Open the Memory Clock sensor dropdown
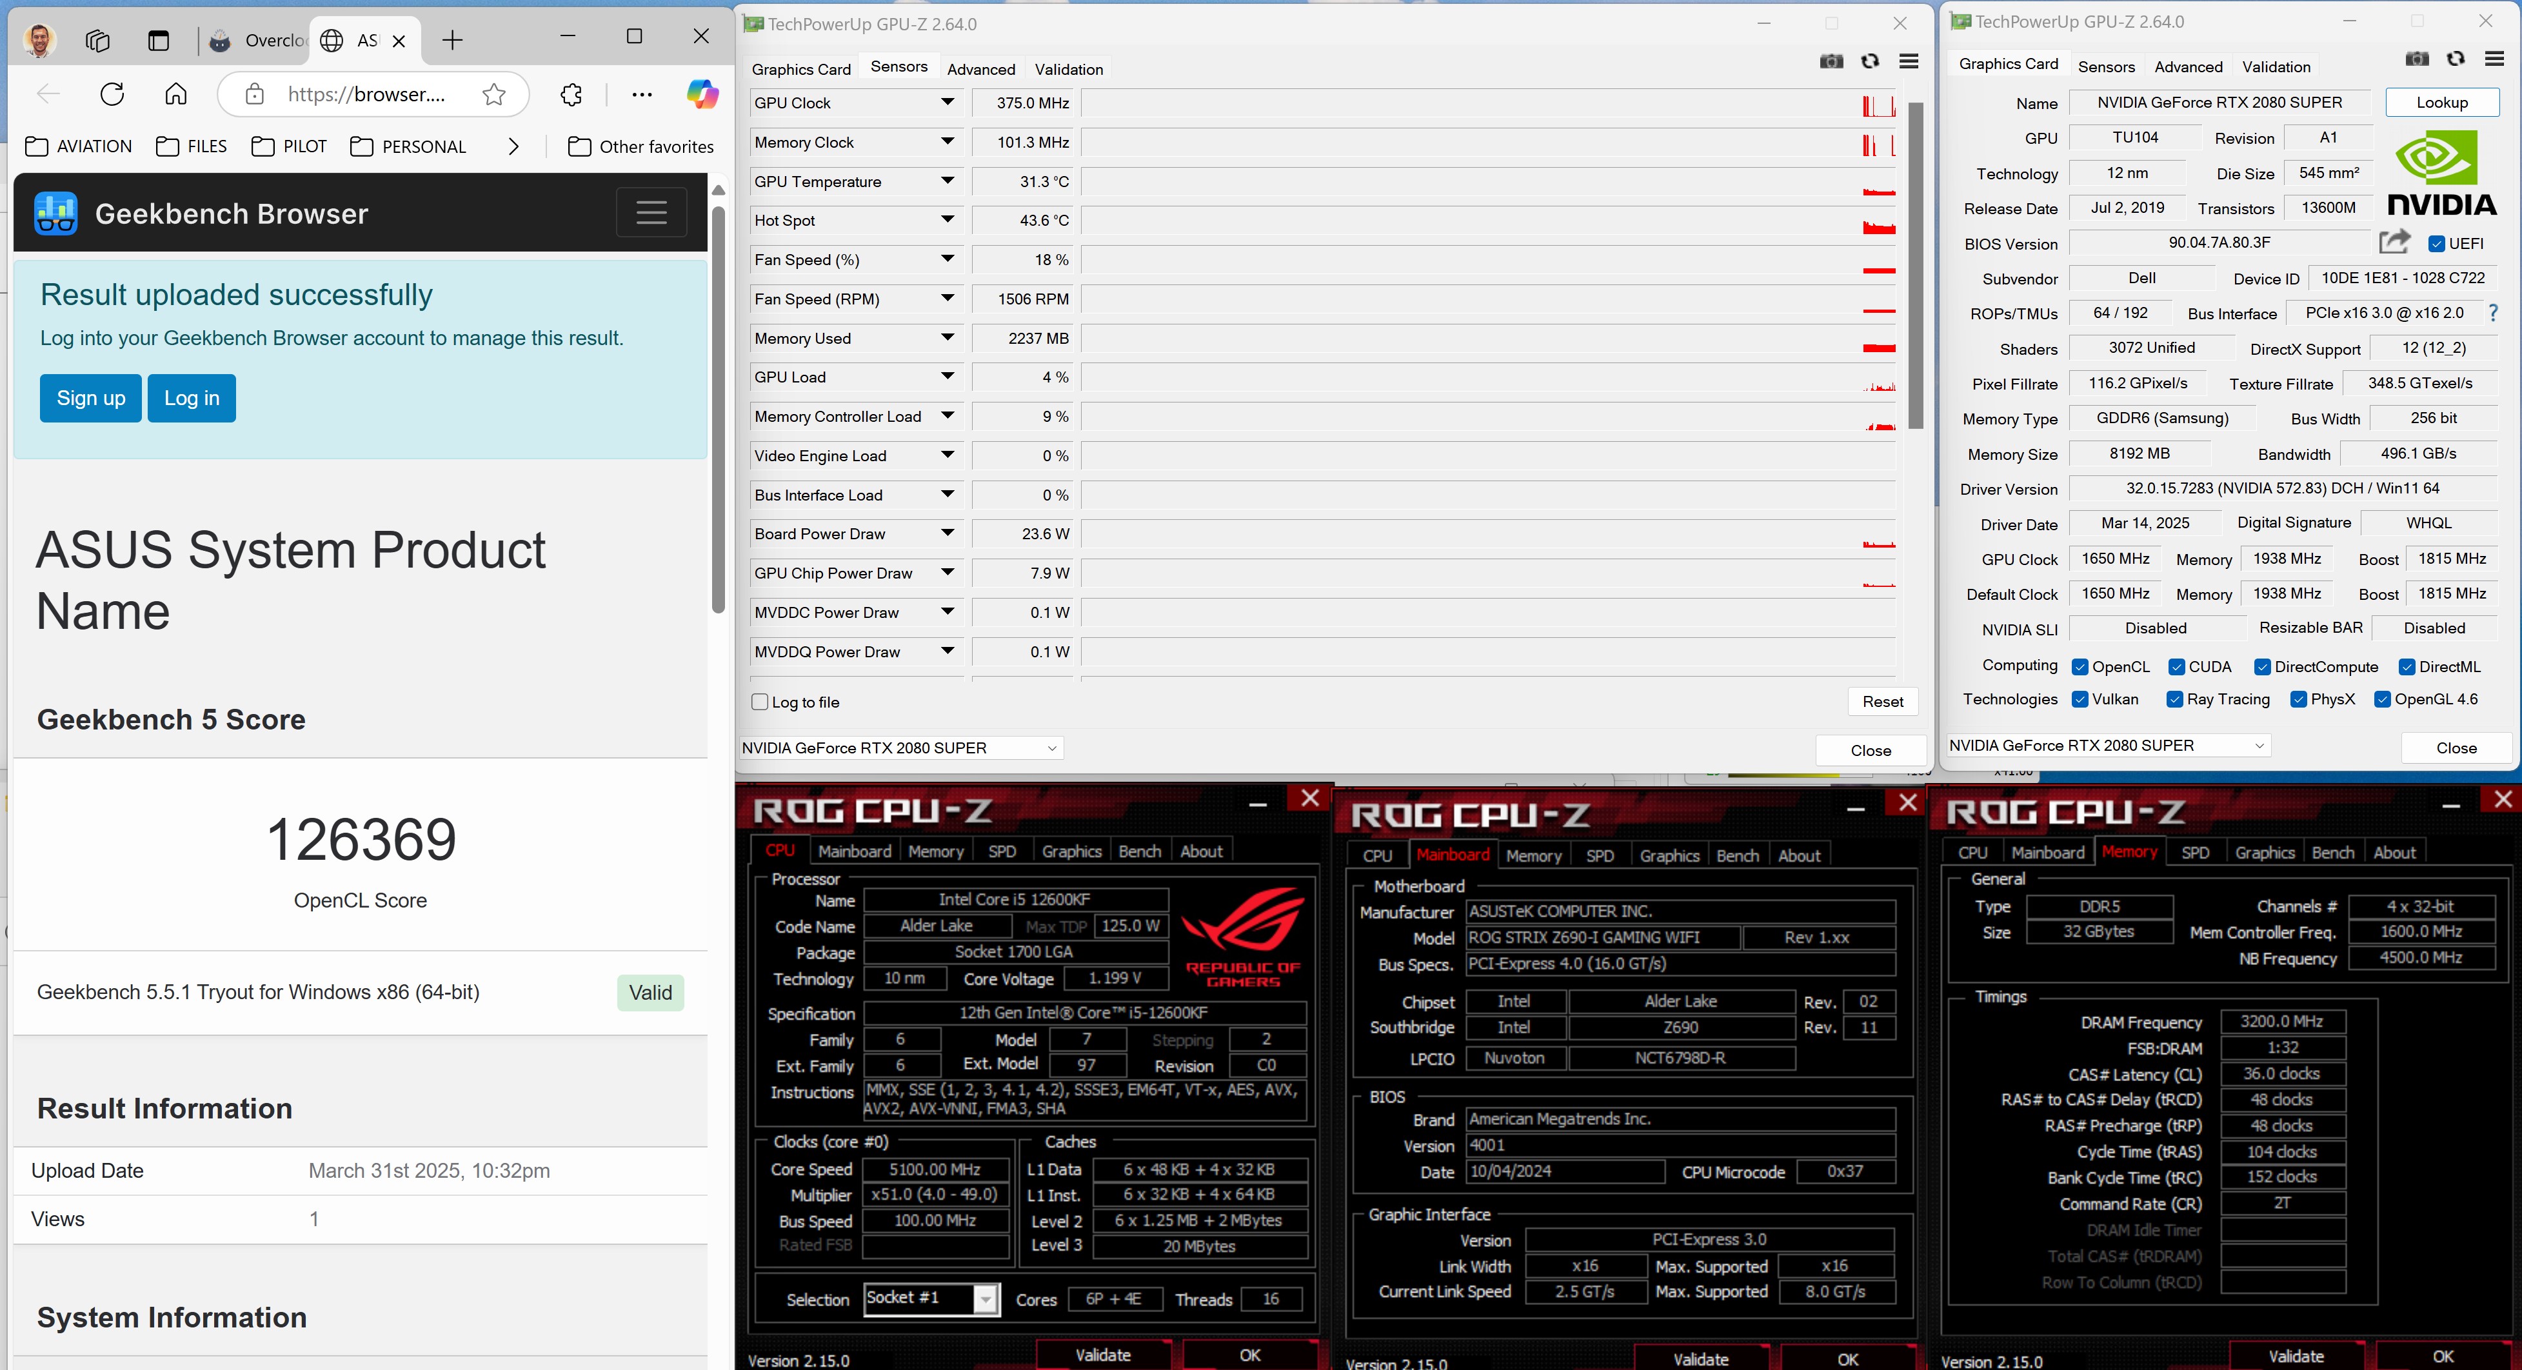Screen dimensions: 2522x1370 947,141
